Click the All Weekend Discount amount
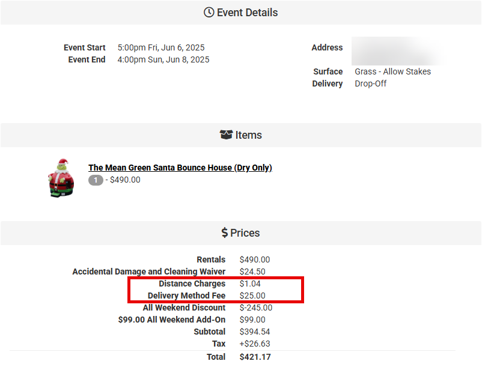 point(255,308)
